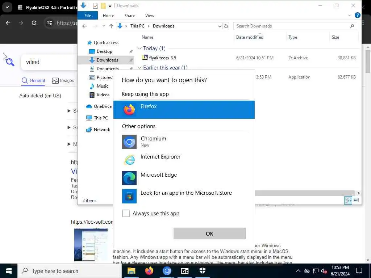Open Explorer help question mark icon
The height and width of the screenshot is (278, 371).
(357, 16)
